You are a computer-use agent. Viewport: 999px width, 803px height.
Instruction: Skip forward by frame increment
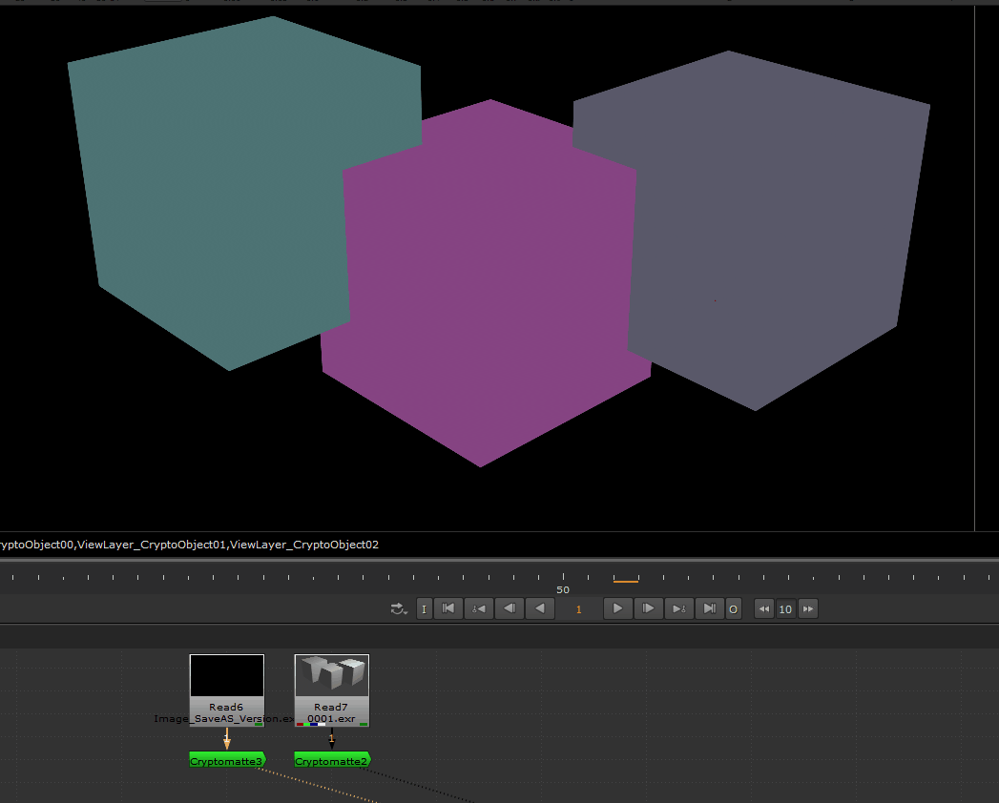808,608
